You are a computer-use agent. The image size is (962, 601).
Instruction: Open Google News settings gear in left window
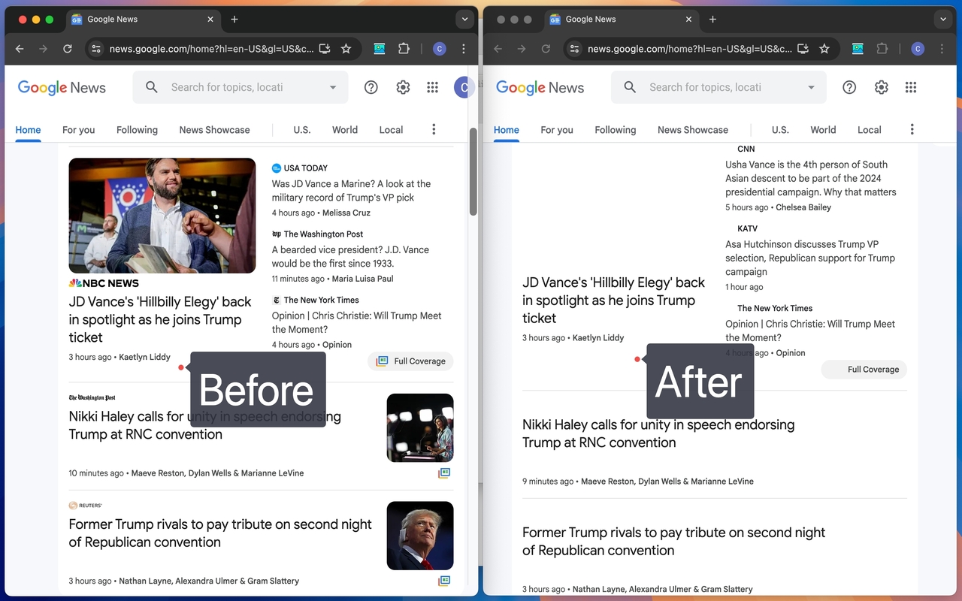[x=403, y=87]
